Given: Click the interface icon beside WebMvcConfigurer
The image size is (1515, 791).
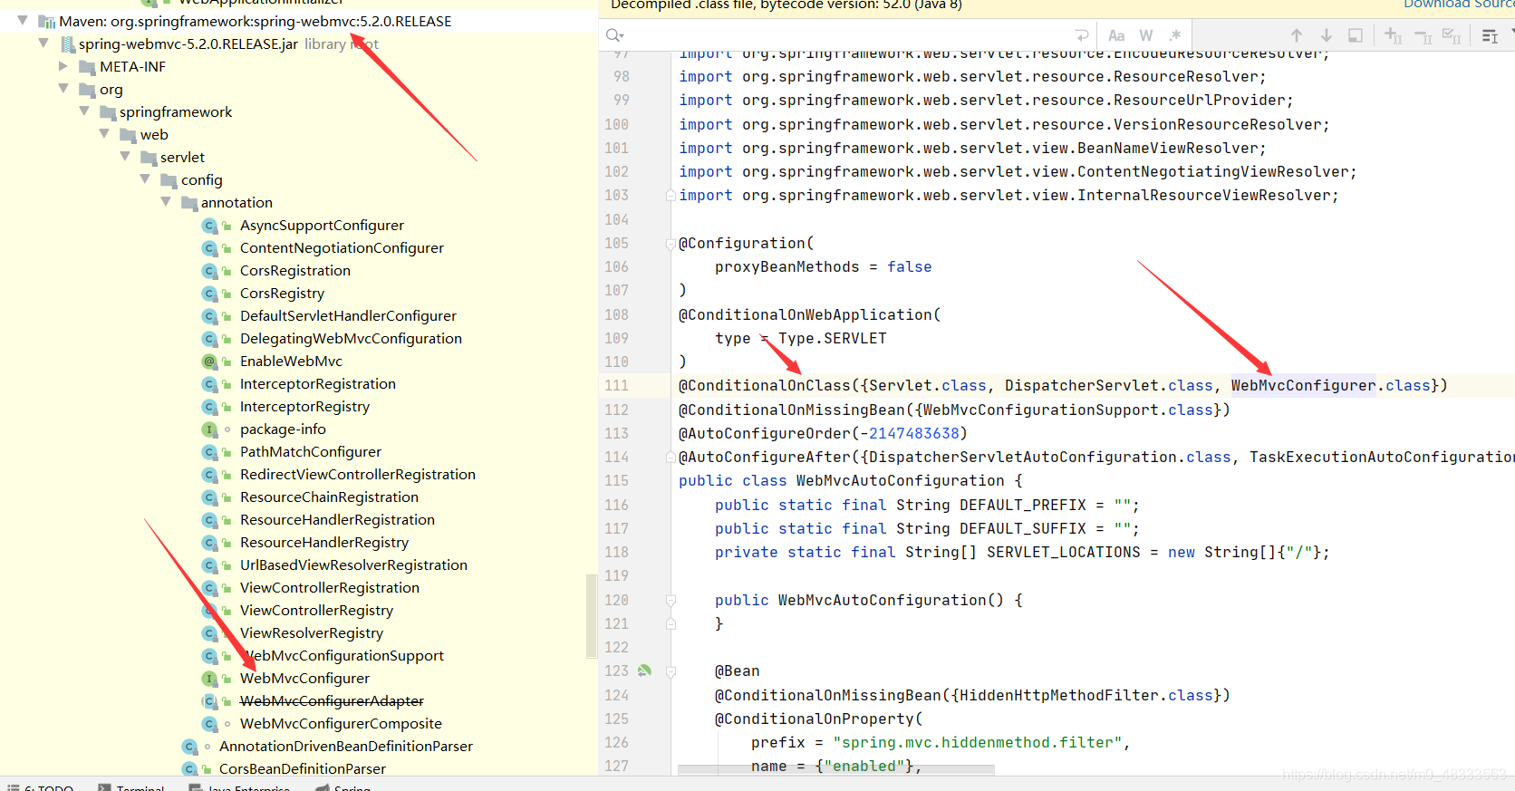Looking at the screenshot, I should tap(209, 679).
